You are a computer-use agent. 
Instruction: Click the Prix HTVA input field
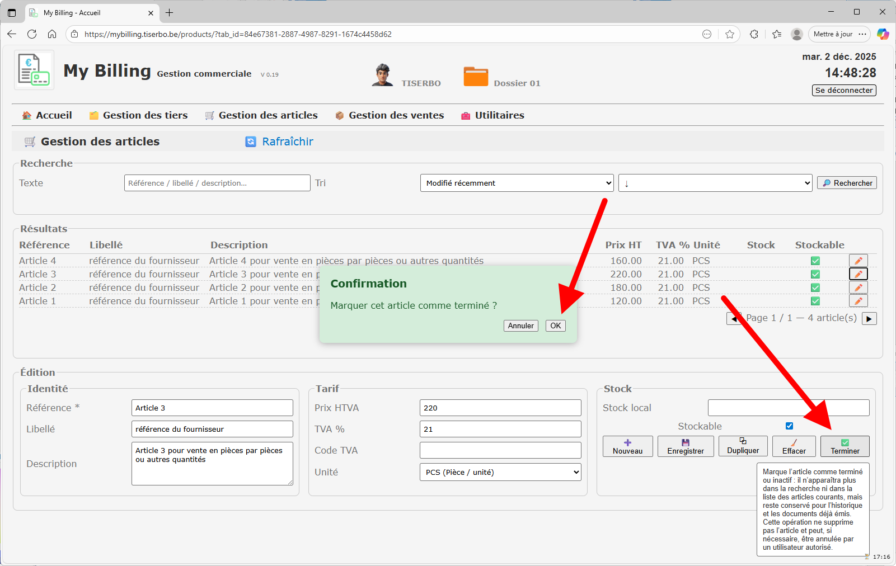tap(500, 408)
